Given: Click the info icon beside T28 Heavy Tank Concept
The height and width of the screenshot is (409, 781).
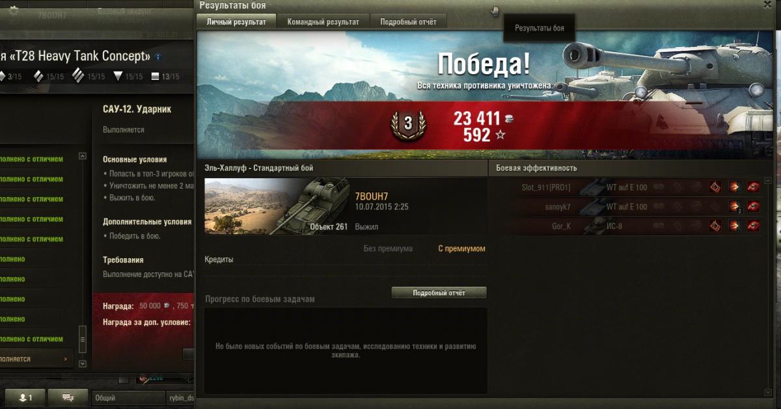Looking at the screenshot, I should click(x=158, y=57).
